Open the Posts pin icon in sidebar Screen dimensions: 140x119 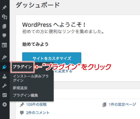coord(4,8)
